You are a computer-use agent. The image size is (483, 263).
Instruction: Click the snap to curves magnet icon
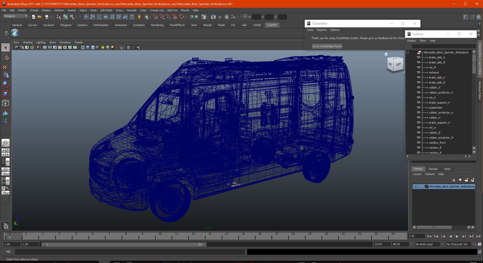coord(162,17)
